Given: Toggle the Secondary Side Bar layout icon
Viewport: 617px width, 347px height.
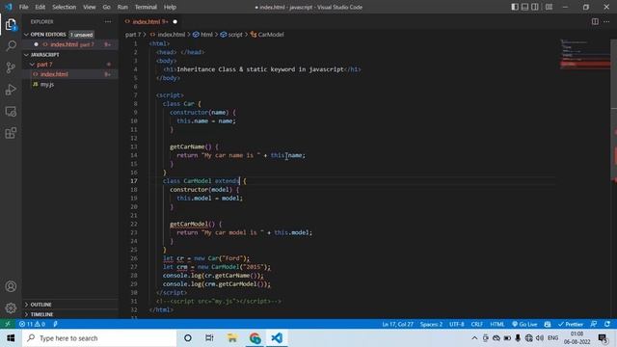Looking at the screenshot, I should [x=535, y=7].
